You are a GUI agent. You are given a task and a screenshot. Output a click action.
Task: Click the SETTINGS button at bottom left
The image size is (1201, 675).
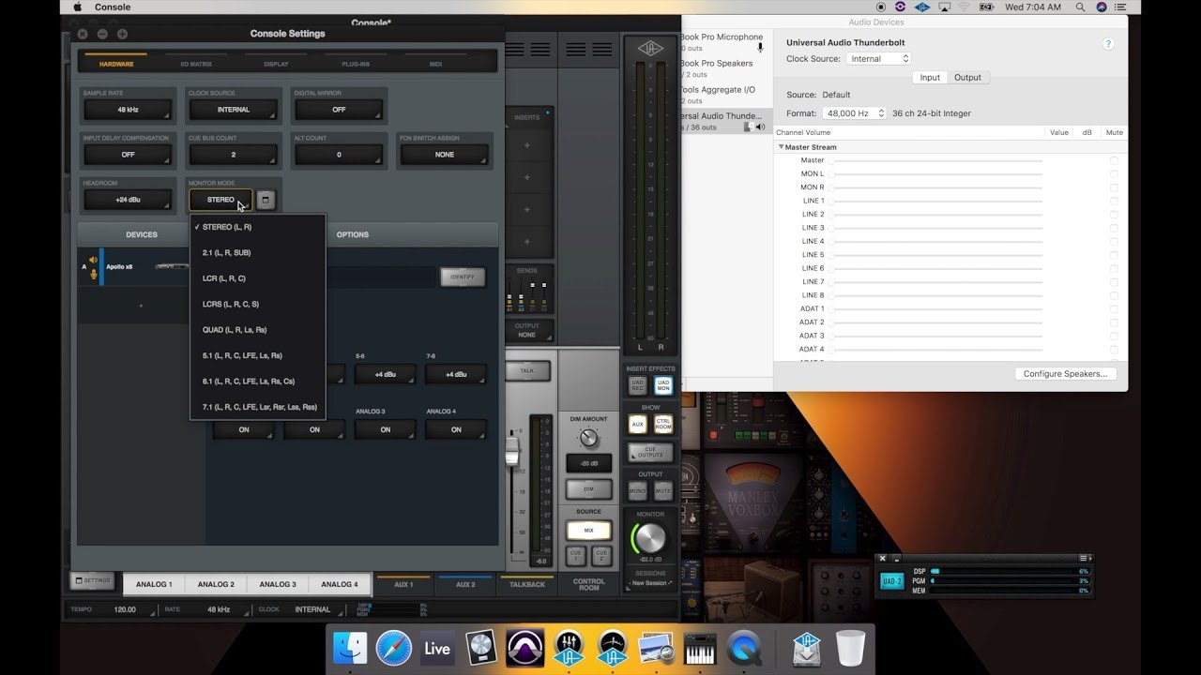(92, 580)
